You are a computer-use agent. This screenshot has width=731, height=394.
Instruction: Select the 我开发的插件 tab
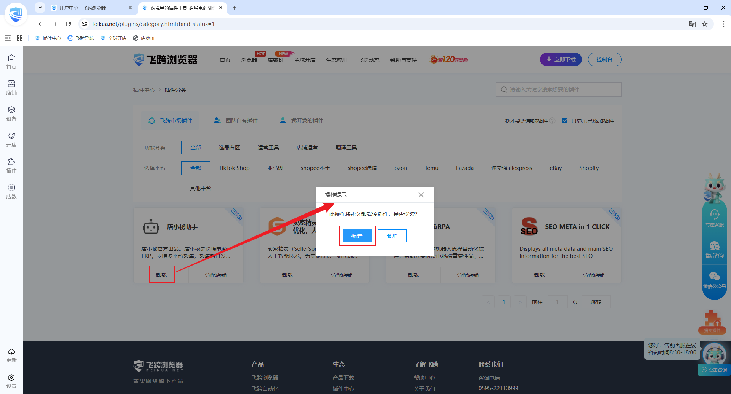pos(301,120)
